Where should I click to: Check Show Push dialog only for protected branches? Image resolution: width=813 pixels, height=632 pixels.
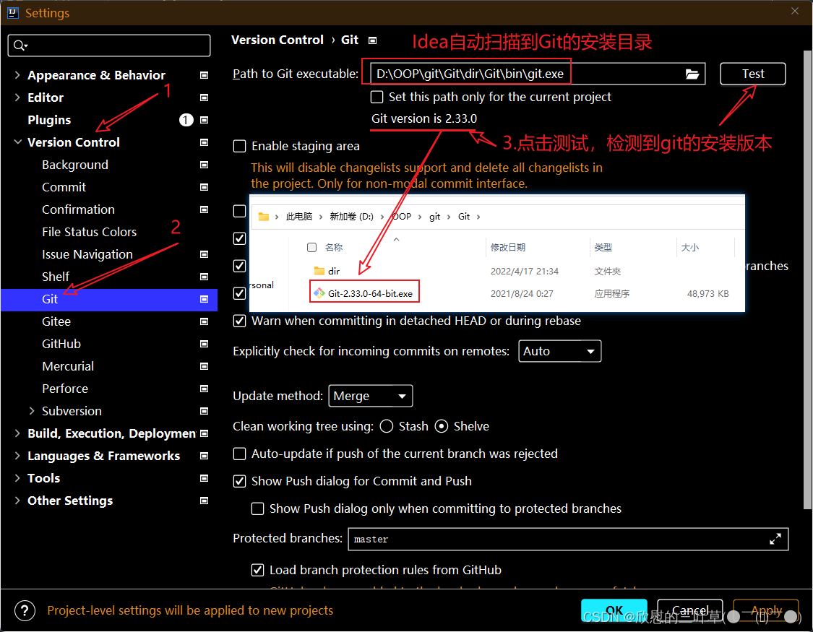pos(258,508)
